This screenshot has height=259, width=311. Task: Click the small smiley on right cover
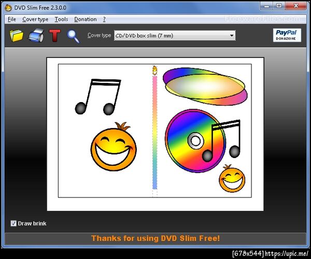tap(232, 178)
